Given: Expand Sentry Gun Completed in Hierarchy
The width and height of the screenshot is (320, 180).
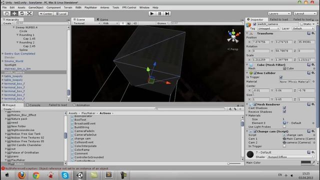Looking at the screenshot, I should 2,53.
